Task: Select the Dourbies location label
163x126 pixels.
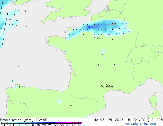Action: [x=107, y=86]
